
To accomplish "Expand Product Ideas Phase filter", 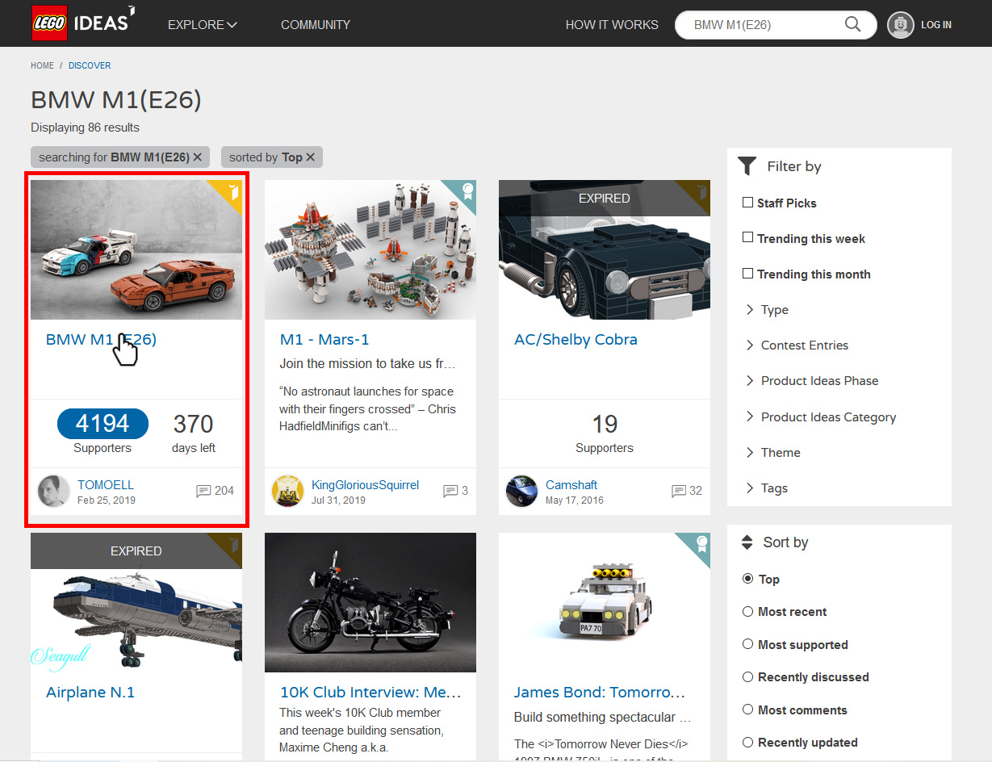I will (811, 381).
